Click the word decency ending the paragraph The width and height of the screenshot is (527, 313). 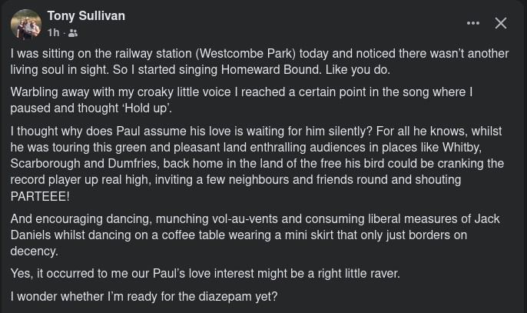click(x=35, y=251)
